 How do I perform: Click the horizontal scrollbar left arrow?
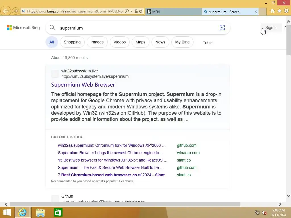coord(6,204)
